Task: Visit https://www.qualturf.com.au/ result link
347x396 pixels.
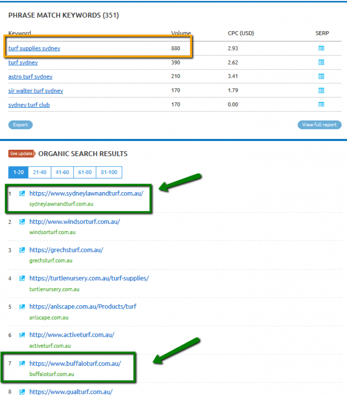Action: 71,391
